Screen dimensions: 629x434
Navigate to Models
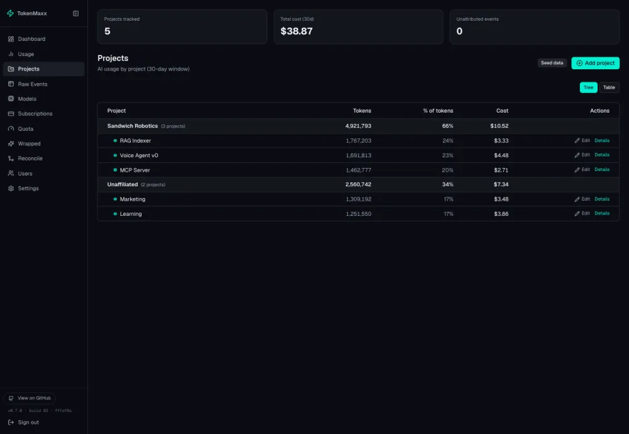(44, 99)
